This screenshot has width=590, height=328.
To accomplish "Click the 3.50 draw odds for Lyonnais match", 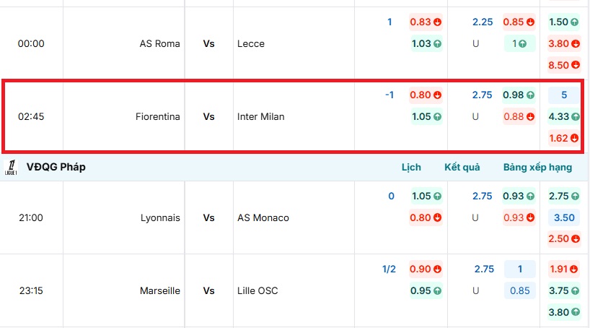I will click(564, 217).
